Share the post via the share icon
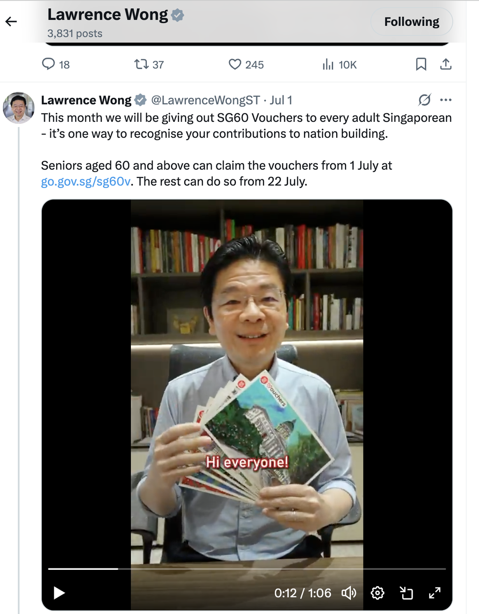479x614 pixels. [446, 64]
